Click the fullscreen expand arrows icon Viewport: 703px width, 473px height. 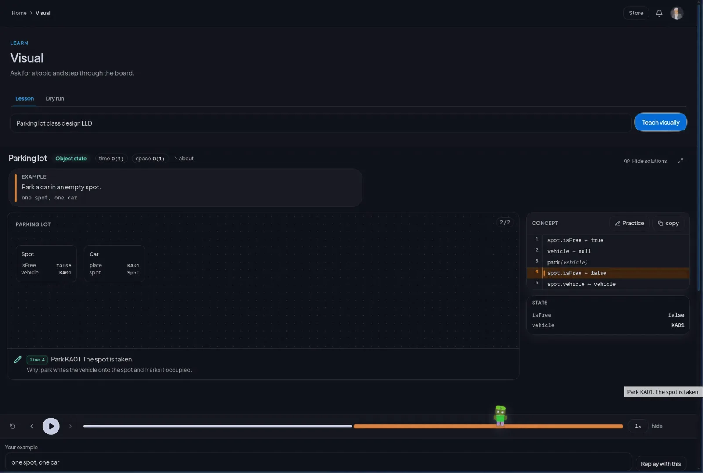[x=680, y=161]
